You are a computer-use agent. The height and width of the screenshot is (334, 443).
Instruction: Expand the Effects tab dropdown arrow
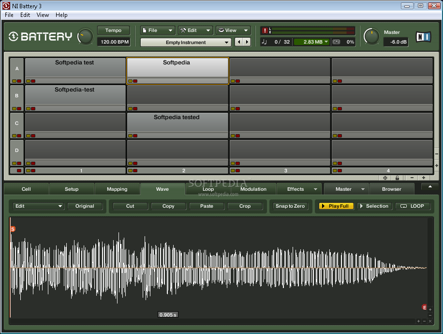[315, 189]
